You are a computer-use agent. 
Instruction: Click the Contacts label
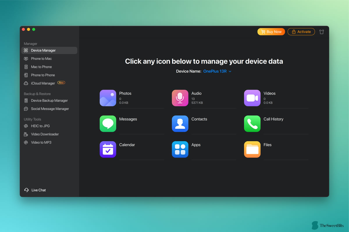point(199,119)
